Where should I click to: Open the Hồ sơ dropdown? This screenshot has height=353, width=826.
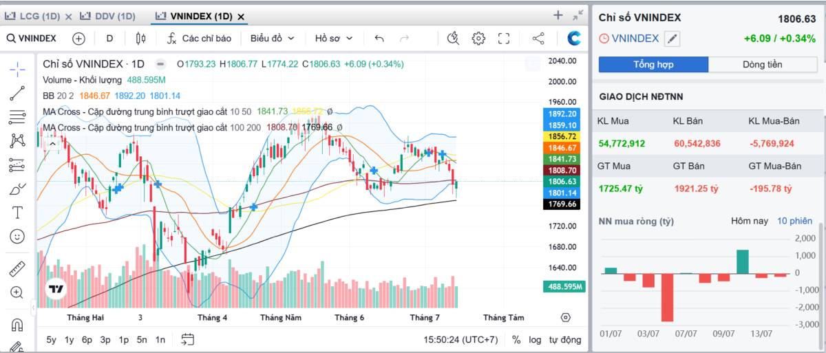[x=334, y=39]
